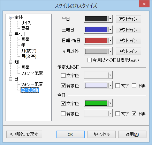Image resolution: width=152 pixels, height=145 pixels.
Task: Select 月(文字) tree item
Action: (29, 56)
